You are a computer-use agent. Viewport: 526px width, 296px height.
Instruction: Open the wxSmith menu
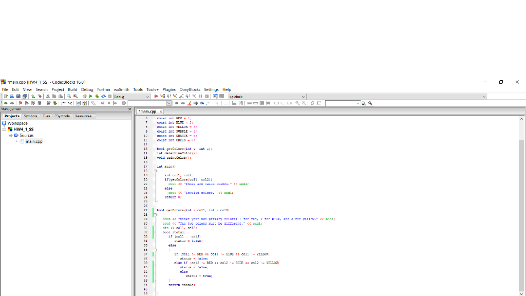(122, 89)
